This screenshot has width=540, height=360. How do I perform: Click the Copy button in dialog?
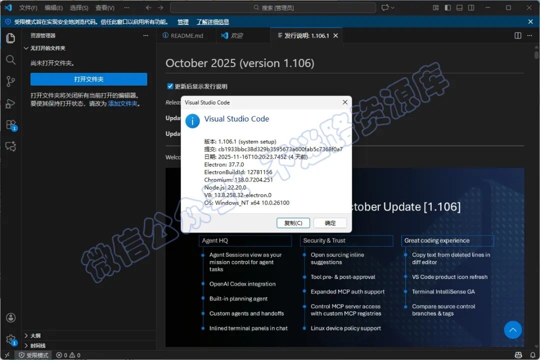click(x=293, y=223)
